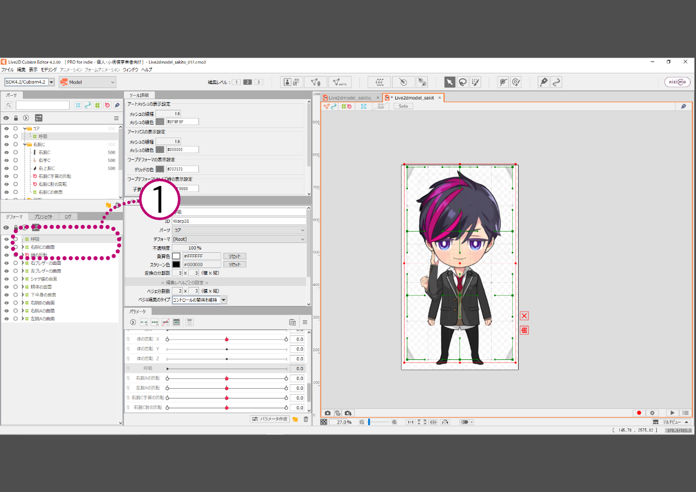Click リセット button for スクリーン色
The height and width of the screenshot is (492, 696).
pos(235,265)
